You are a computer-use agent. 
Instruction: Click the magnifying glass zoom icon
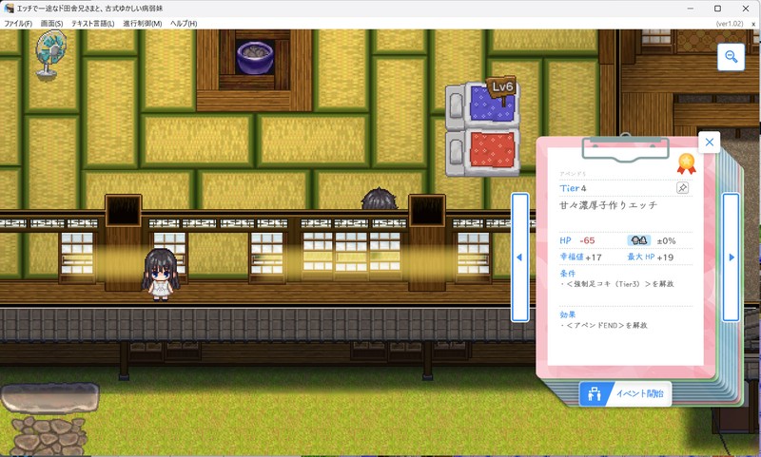732,57
